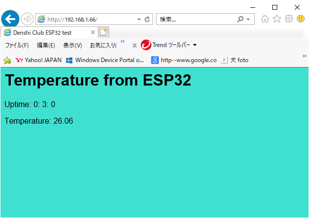Screen dimensions: 309x218
Task: Expand the Trend ツールバー dropdown
Action: pyautogui.click(x=195, y=45)
